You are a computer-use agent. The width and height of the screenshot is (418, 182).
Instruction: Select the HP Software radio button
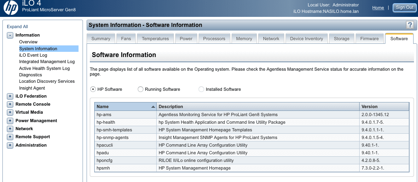[x=93, y=89]
